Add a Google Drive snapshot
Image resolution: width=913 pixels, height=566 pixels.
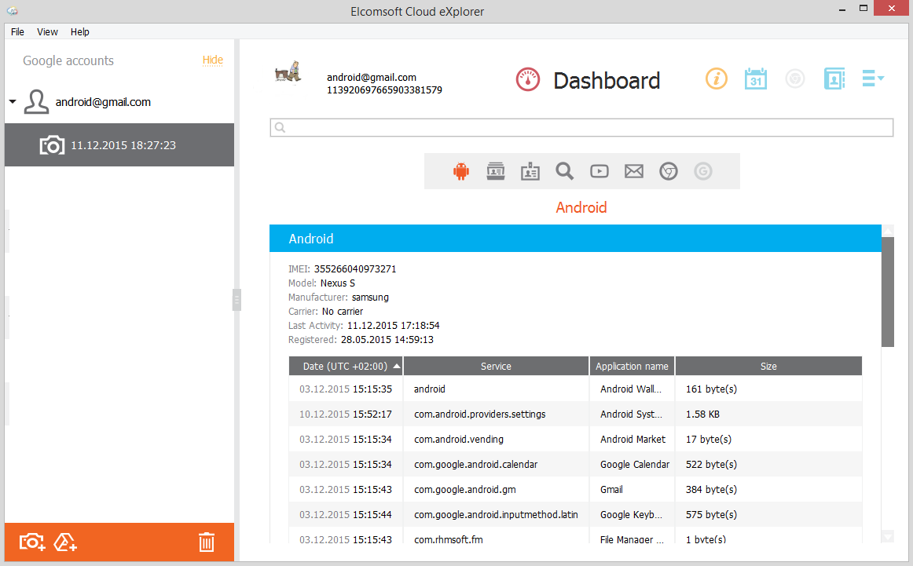pyautogui.click(x=65, y=542)
